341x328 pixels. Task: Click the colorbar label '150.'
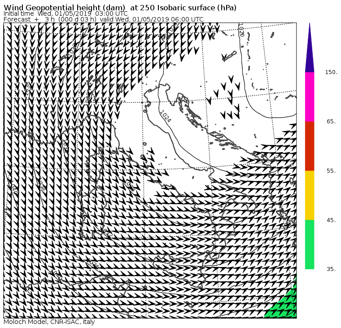[331, 72]
